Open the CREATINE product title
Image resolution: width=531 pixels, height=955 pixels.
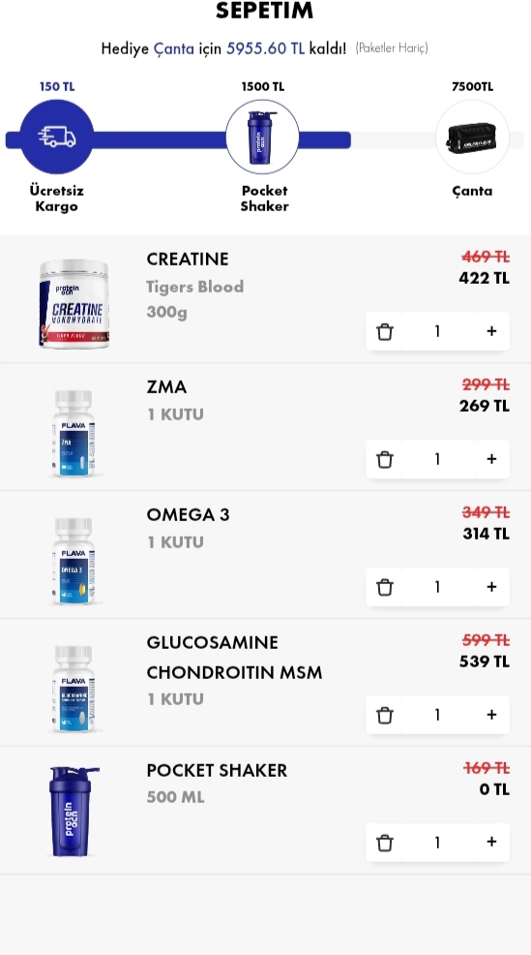[188, 259]
